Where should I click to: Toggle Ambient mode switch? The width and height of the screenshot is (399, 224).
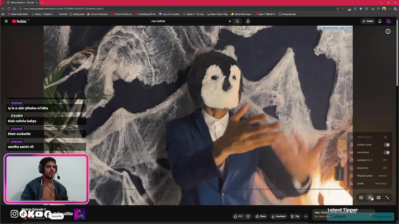[387, 145]
